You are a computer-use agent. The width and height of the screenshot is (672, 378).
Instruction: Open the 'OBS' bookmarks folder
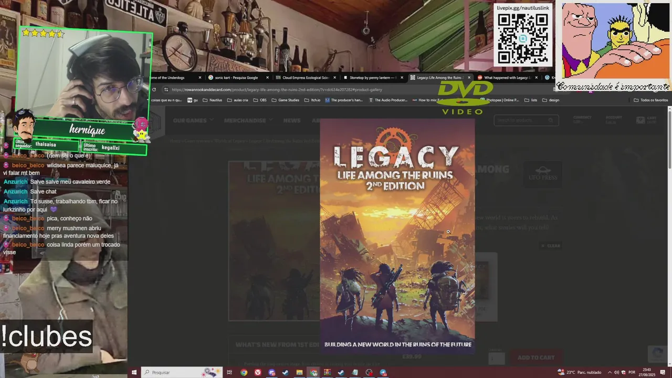coord(260,100)
